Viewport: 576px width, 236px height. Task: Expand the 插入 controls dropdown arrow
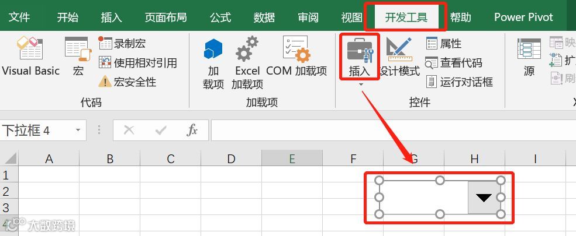(361, 84)
